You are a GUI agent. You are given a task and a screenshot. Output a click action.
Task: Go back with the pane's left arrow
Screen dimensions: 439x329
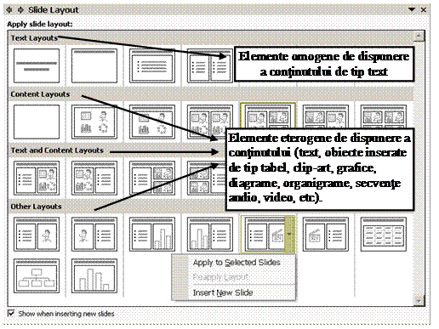pos(9,10)
